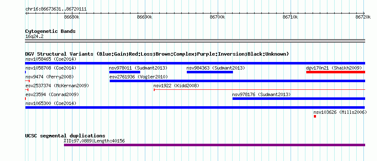Click the small red square under nsv103626
The image size is (377, 161).
[x=315, y=116]
